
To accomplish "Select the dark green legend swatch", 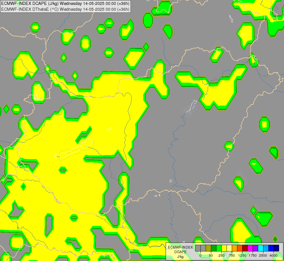I will (x=214, y=248).
